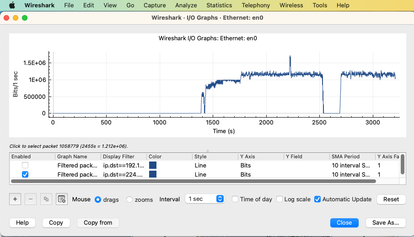Open the Tools menu

point(320,5)
